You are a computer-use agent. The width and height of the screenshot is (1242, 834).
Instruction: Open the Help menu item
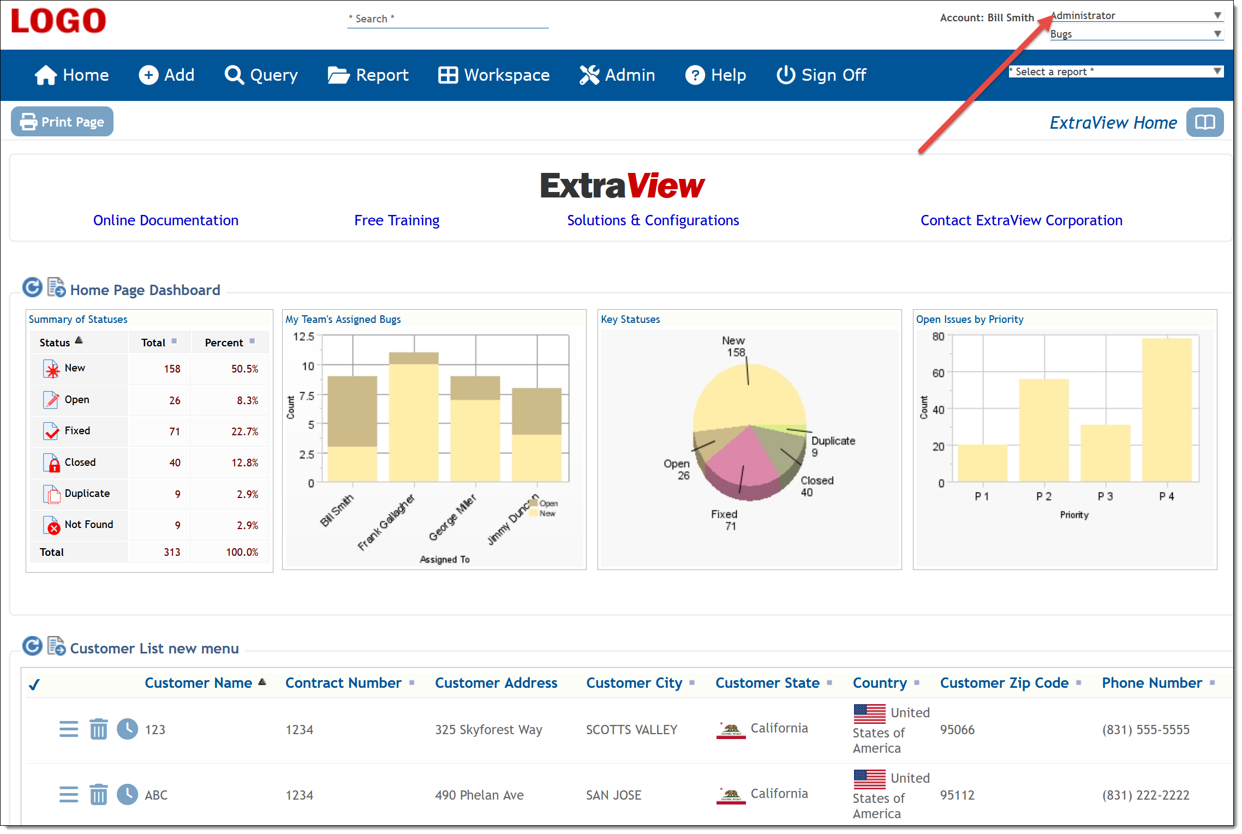click(716, 75)
